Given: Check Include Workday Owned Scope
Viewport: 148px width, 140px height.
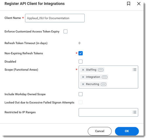Looking at the screenshot, I should point(81,94).
